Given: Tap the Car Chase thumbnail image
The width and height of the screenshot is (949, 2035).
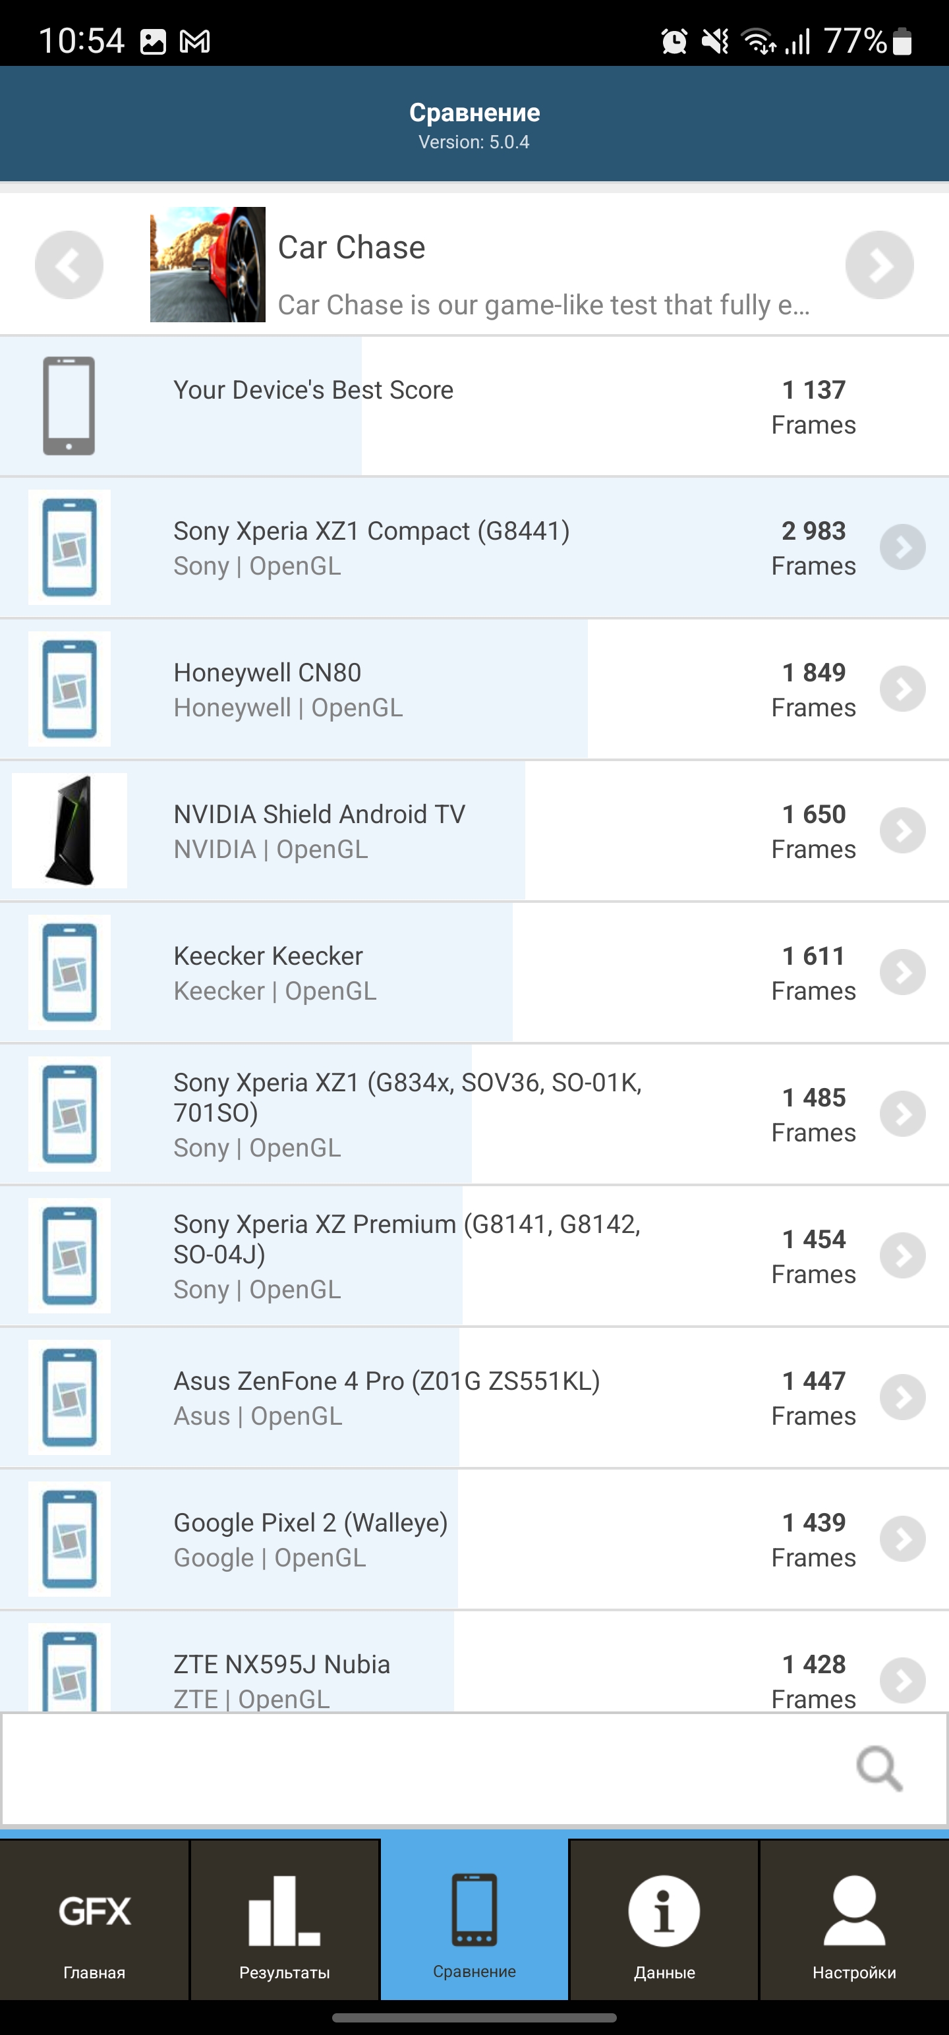Looking at the screenshot, I should [208, 265].
